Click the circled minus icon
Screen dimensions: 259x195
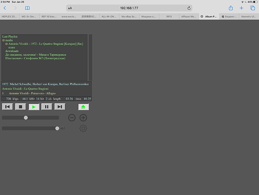pos(72,118)
